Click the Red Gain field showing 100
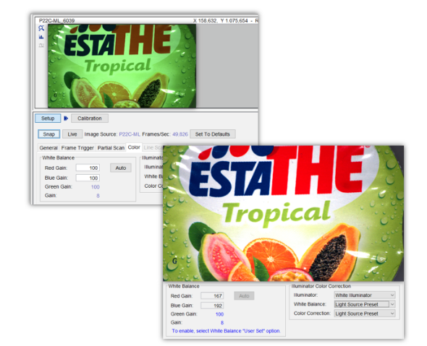Viewport: 427px width, 346px height. [x=88, y=168]
